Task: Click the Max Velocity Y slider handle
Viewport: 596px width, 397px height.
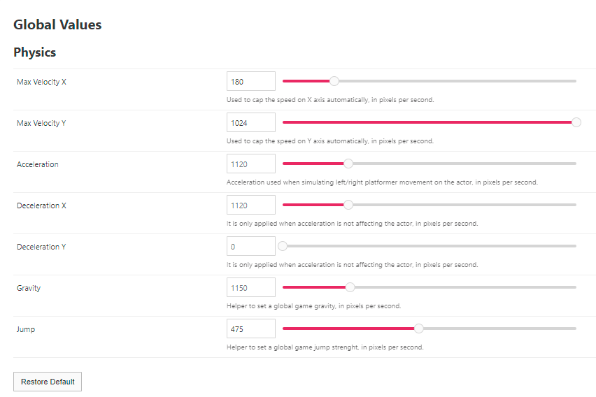Action: pyautogui.click(x=576, y=122)
